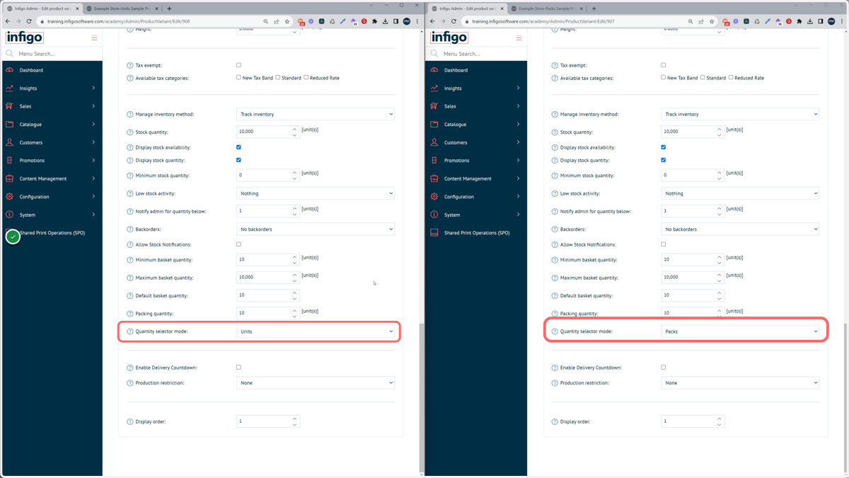
Task: Click help icon beside Packing quantity in left window
Action: coord(130,314)
